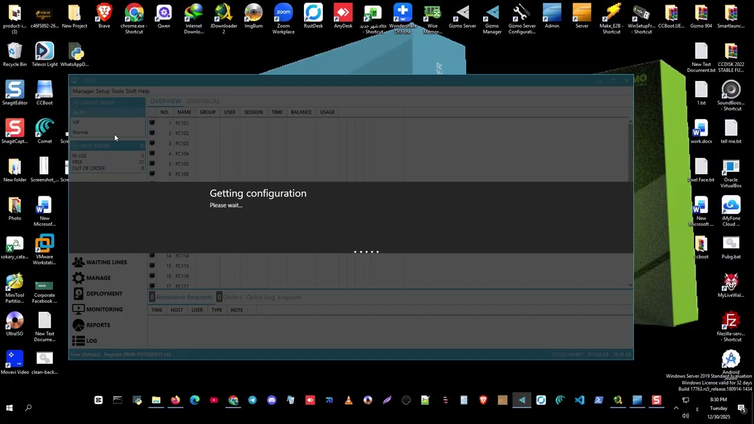The width and height of the screenshot is (754, 424).
Task: Sort hosts by BALANCE column
Action: [x=301, y=112]
